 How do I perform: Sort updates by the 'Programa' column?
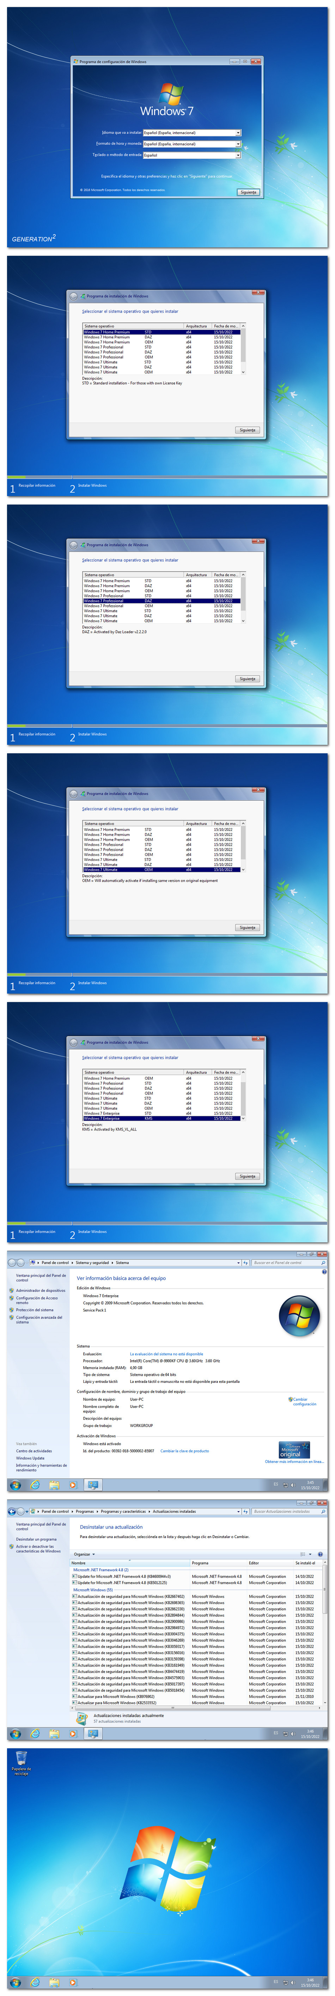[218, 1563]
